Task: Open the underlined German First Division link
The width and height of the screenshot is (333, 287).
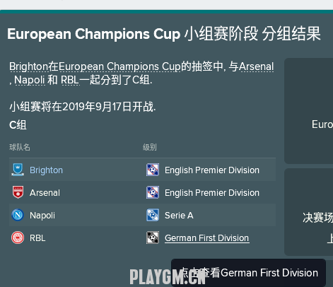Action: coord(207,238)
